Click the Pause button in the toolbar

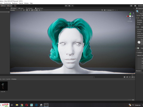click(69, 6)
